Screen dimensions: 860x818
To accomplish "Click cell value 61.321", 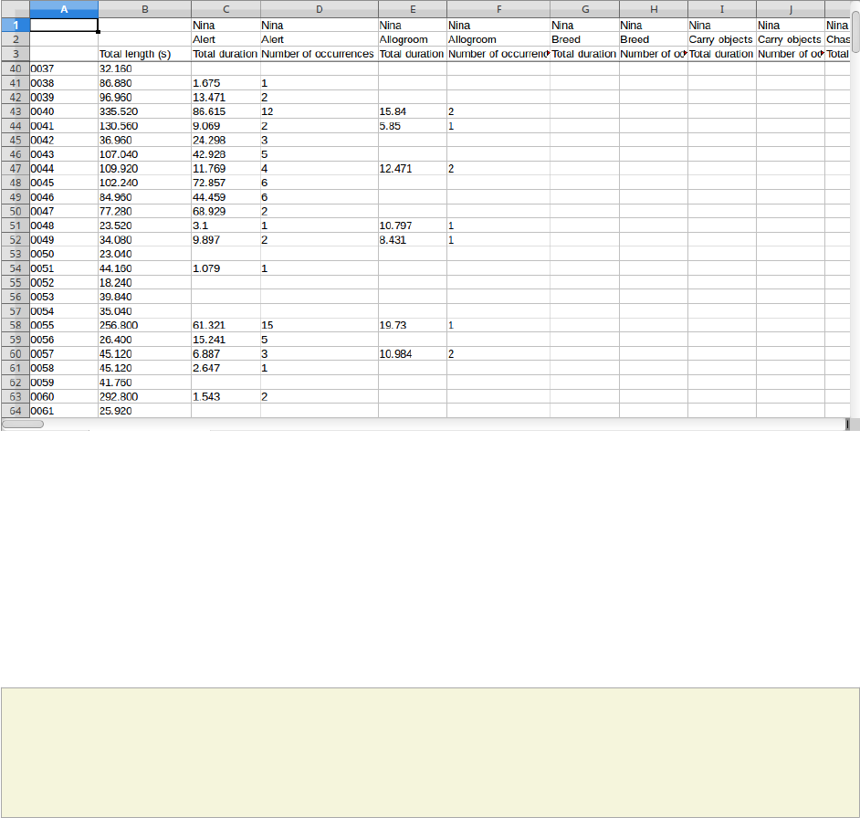I will pos(226,325).
